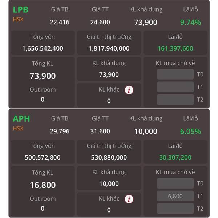Select the LPB stock ticker
This screenshot has width=218, height=218.
21,10
